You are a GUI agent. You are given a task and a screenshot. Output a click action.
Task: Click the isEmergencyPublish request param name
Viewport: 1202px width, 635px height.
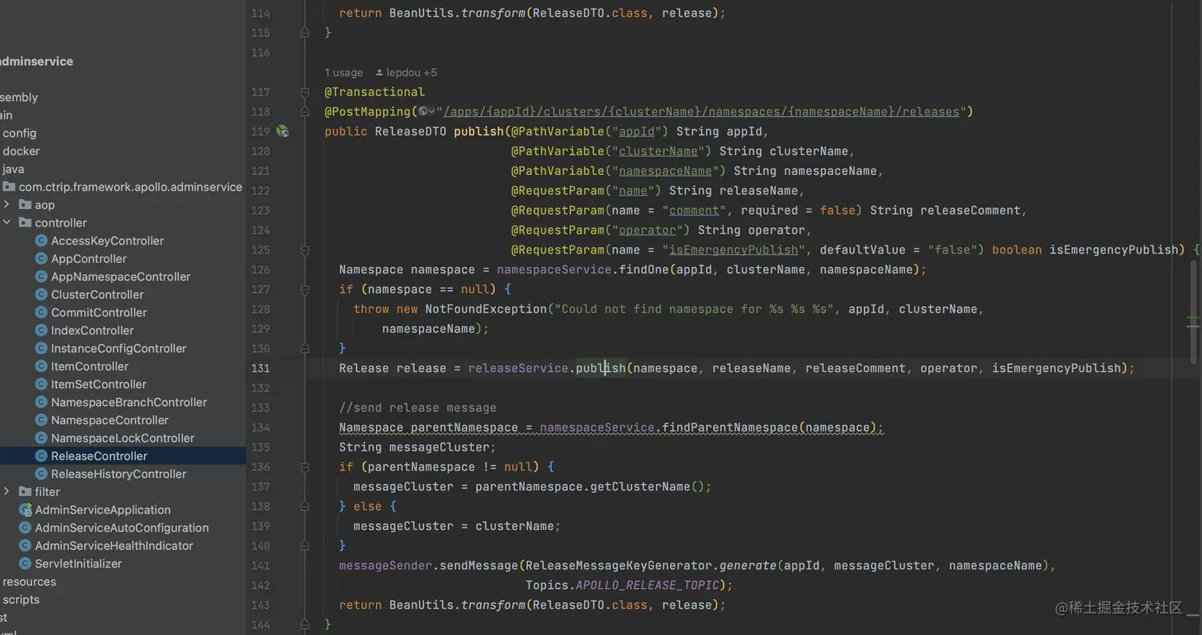[733, 250]
